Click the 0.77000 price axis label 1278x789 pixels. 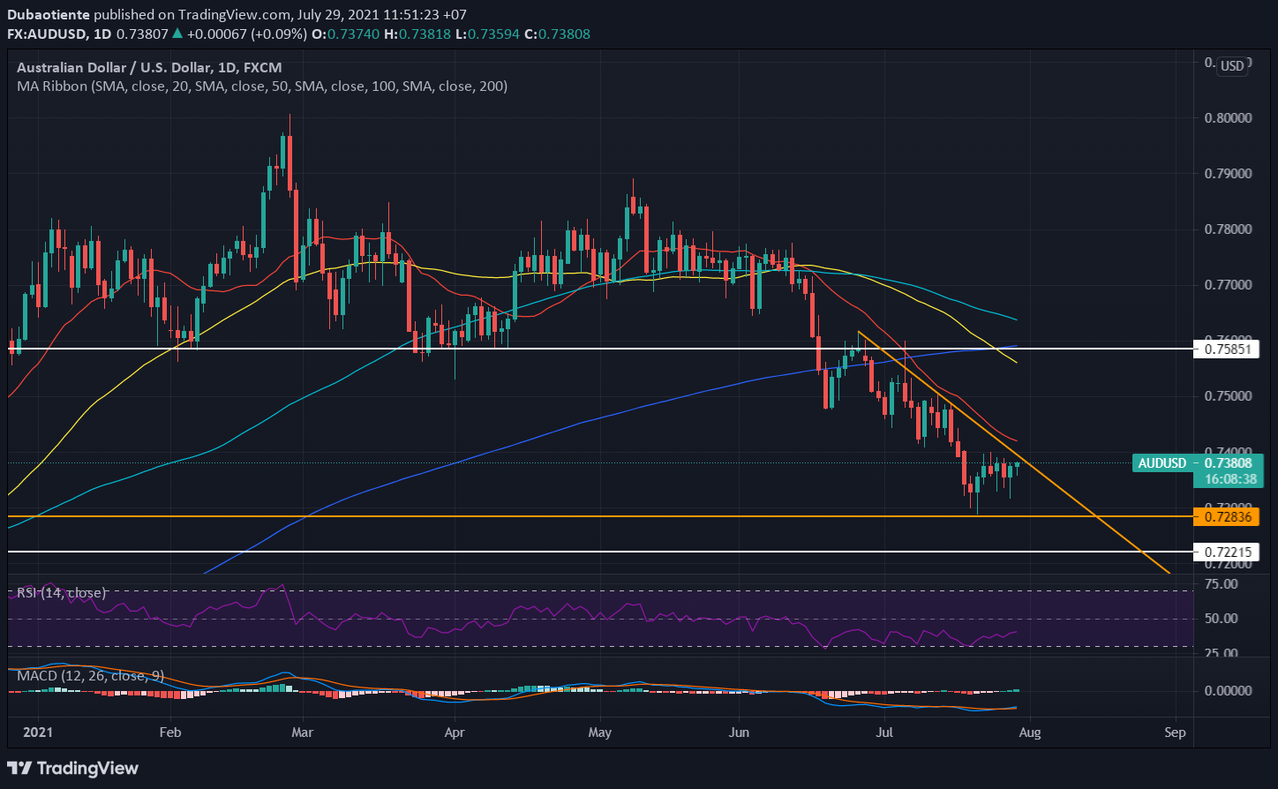pos(1228,285)
